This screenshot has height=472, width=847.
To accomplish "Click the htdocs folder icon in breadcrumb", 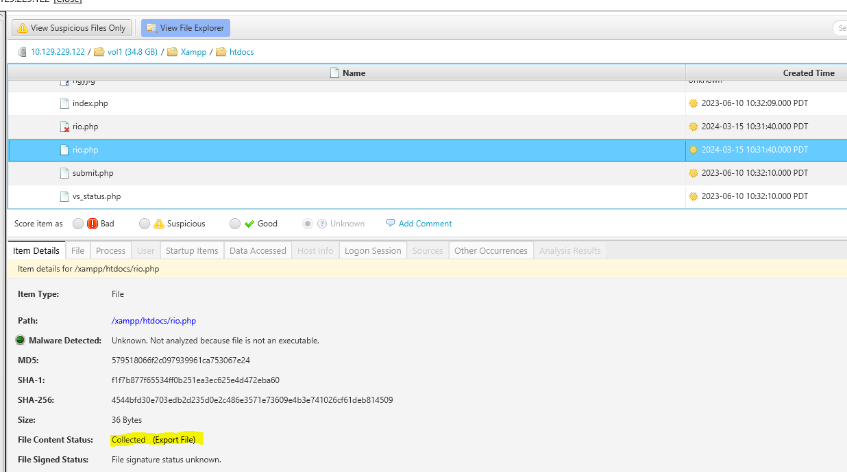I will (x=221, y=52).
